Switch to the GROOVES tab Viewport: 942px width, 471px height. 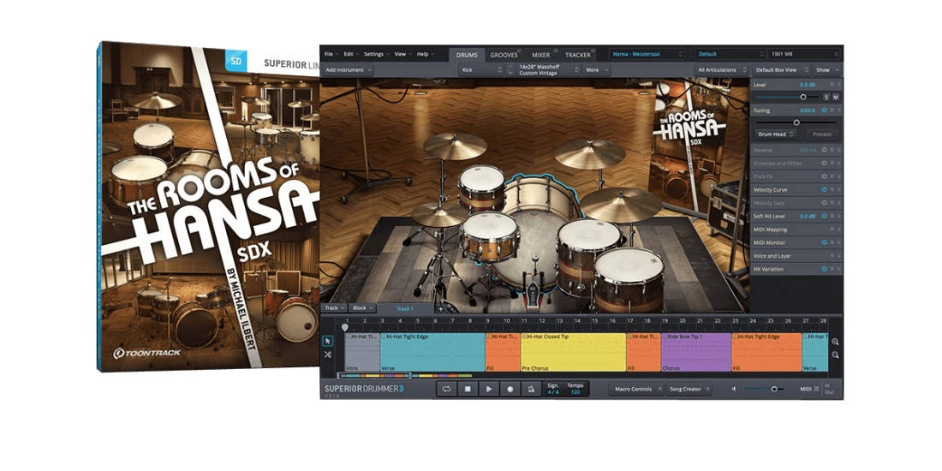504,55
